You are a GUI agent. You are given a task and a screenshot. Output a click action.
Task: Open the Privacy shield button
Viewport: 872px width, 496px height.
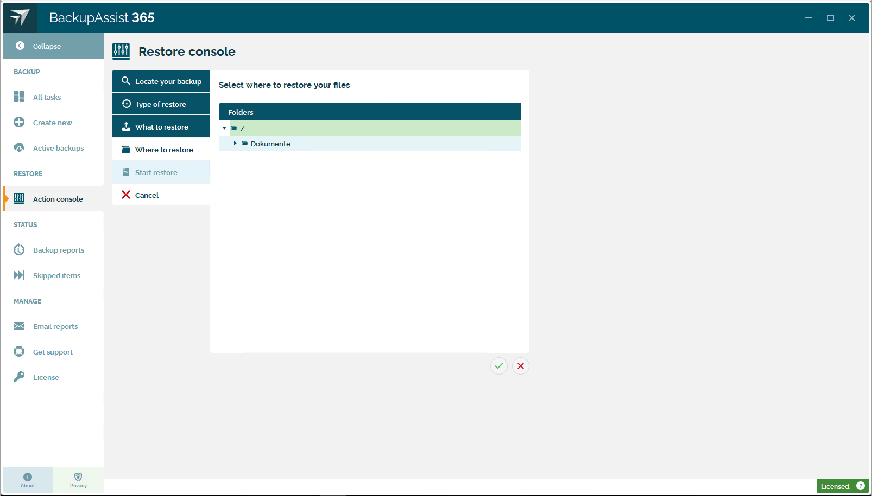(x=78, y=480)
